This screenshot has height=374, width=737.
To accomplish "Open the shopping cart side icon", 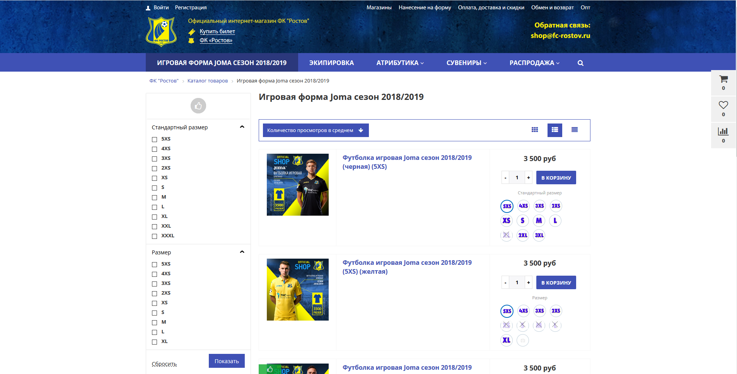I will coord(723,79).
